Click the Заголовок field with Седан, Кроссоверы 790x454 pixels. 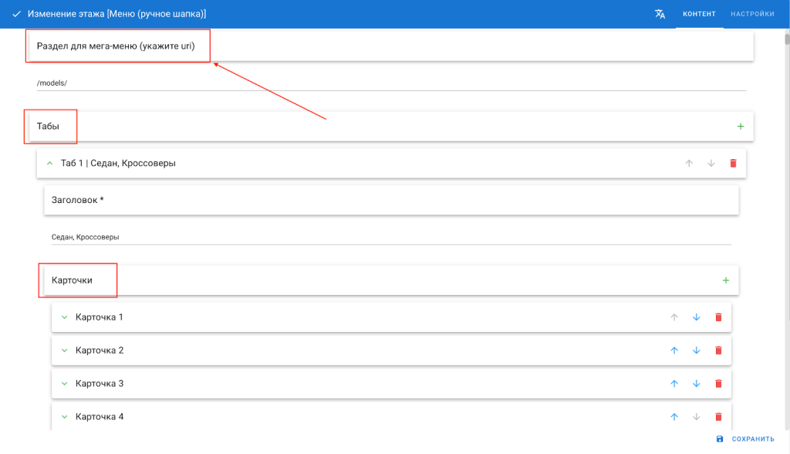pos(390,237)
